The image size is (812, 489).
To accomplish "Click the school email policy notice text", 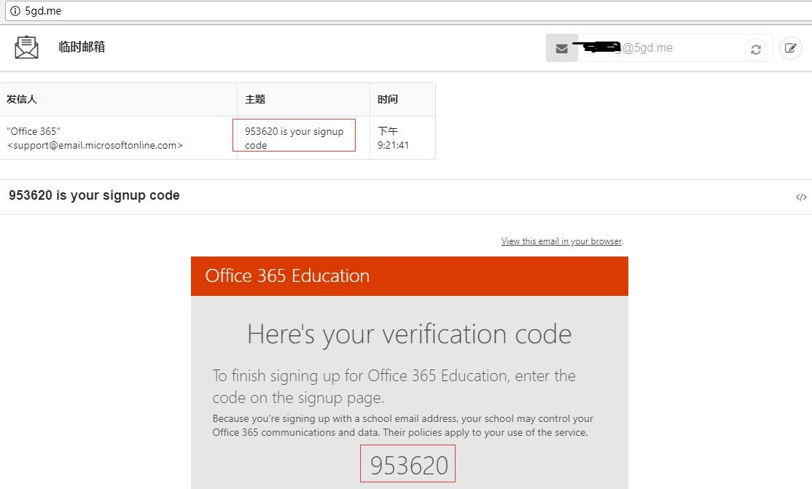I will [x=403, y=426].
